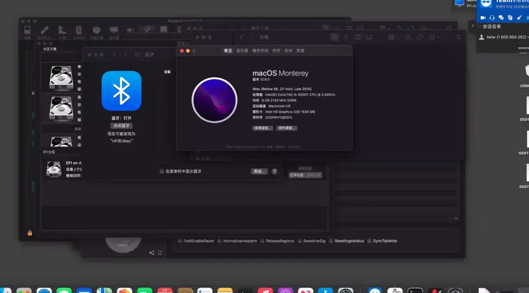Switch to the 储存空间 tab
The width and height of the screenshot is (529, 293).
click(260, 51)
